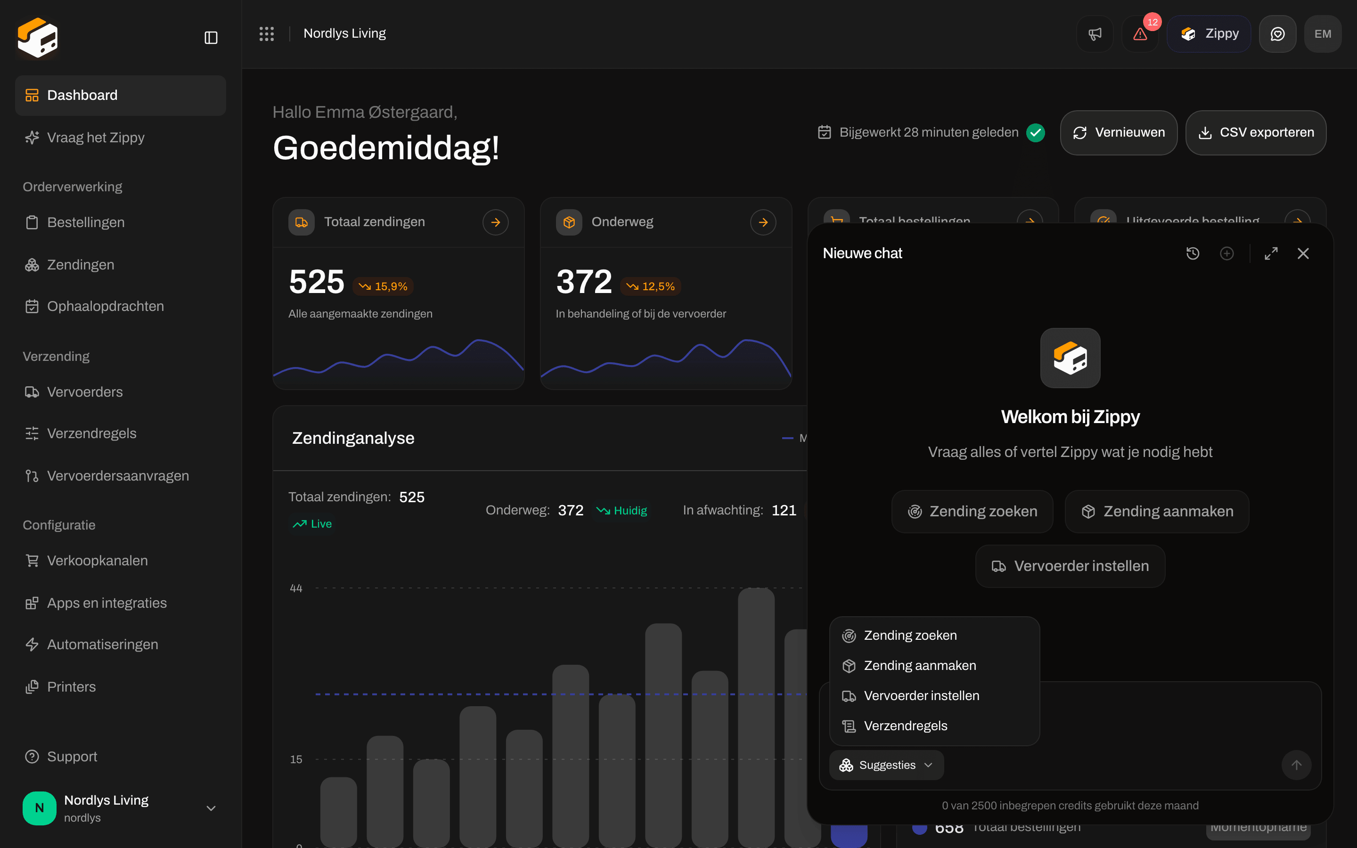Viewport: 1357px width, 848px height.
Task: Go to Dashboard in sidebar
Action: pyautogui.click(x=121, y=95)
